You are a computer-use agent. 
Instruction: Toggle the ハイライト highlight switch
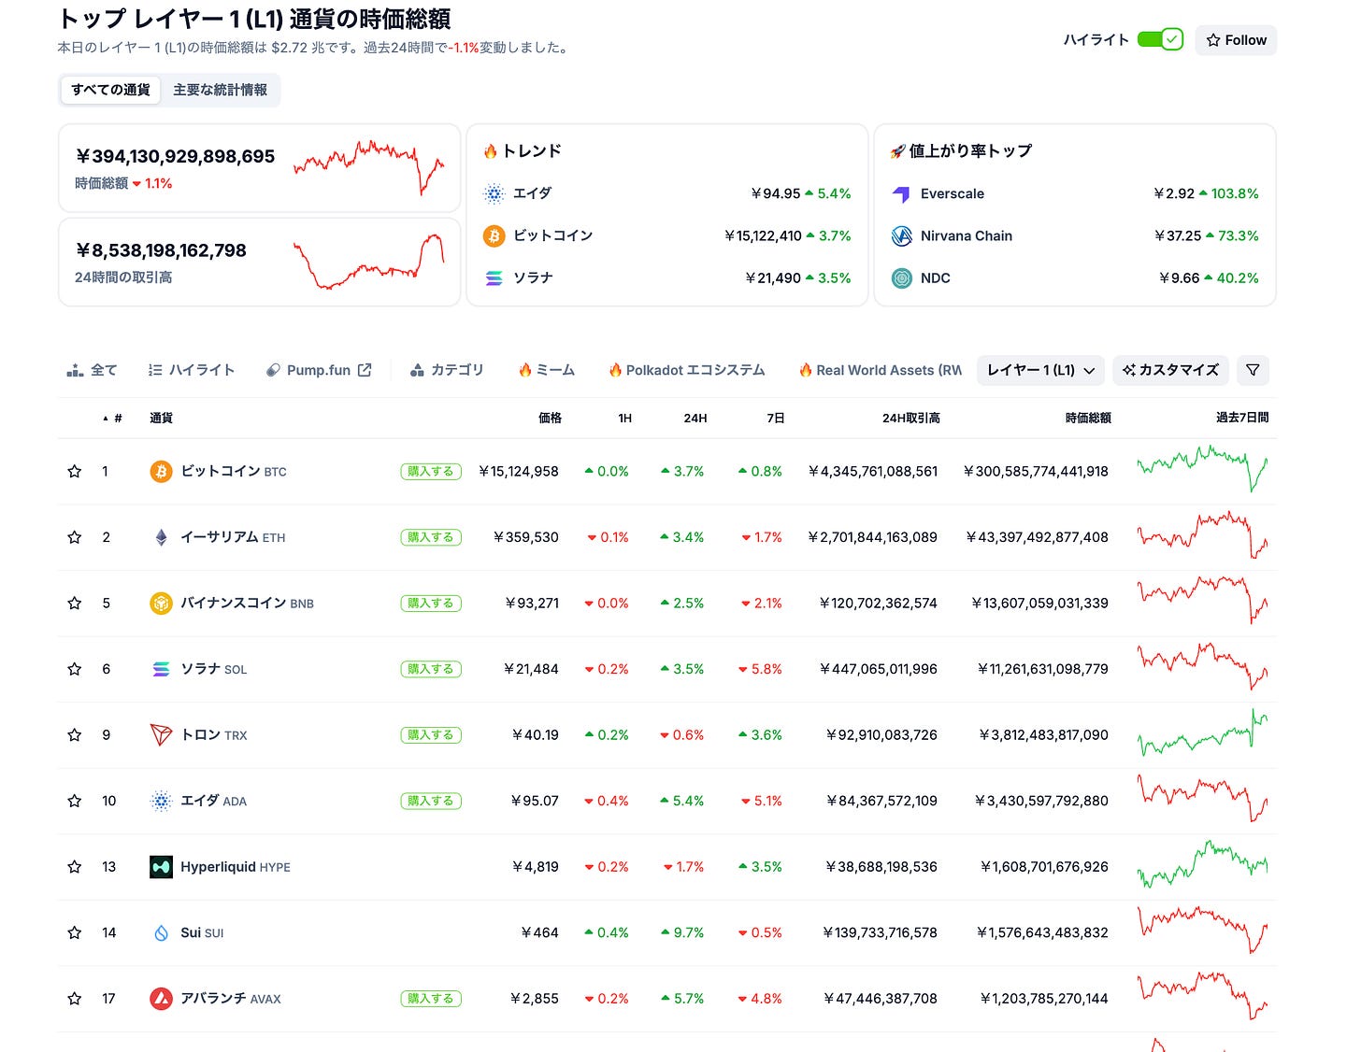pyautogui.click(x=1160, y=39)
